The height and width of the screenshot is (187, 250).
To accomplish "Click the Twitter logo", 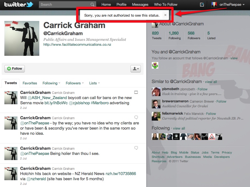I will tap(19, 4).
